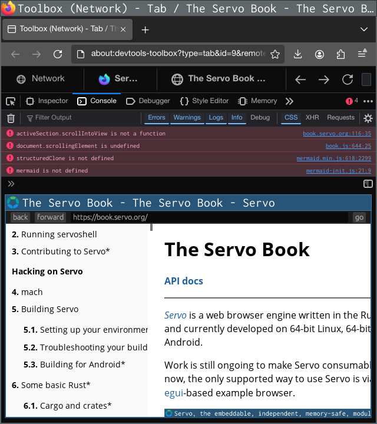Expand the console input chevron
Image resolution: width=377 pixels, height=424 pixels.
11,184
